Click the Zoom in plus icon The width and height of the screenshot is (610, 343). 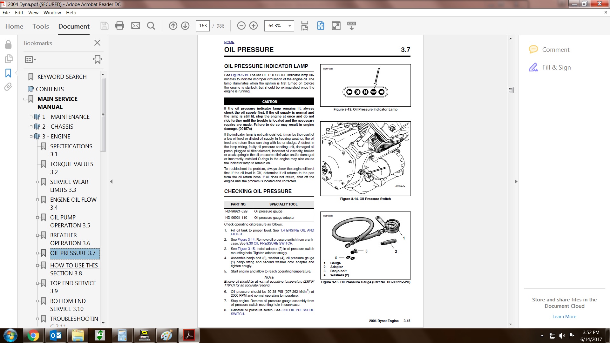[x=254, y=26]
